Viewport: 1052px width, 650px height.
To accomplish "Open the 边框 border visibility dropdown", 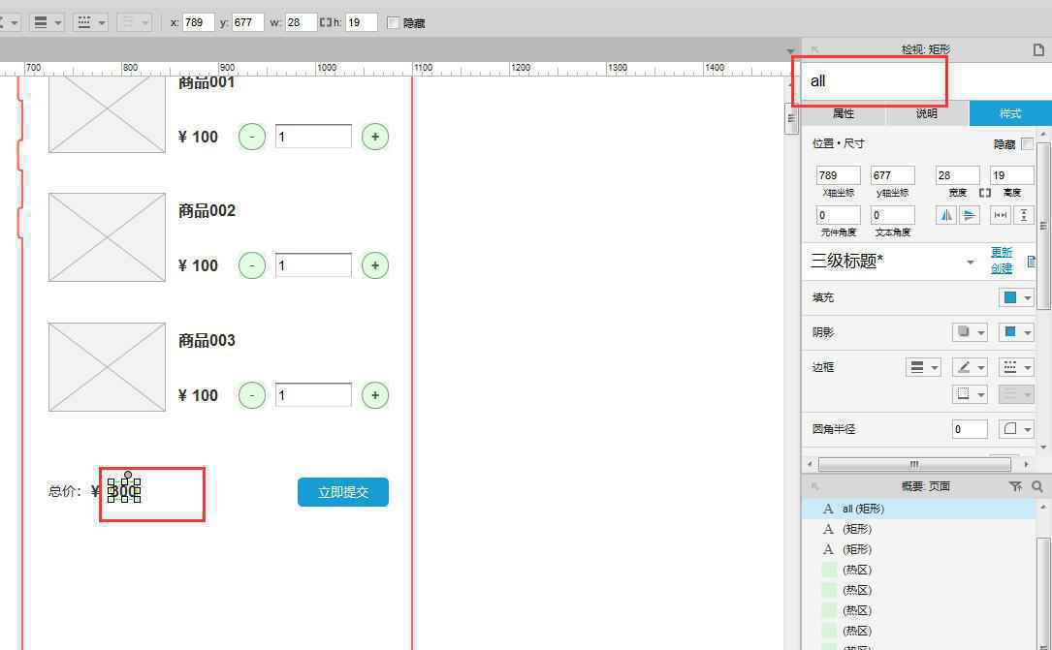I will (x=970, y=394).
